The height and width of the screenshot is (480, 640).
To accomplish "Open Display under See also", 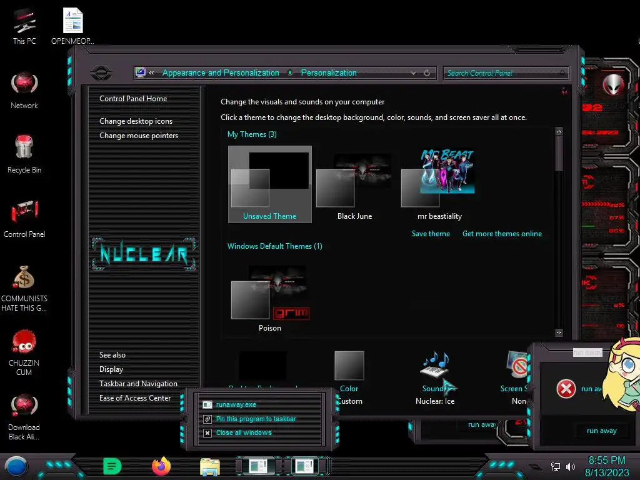I will 111,369.
